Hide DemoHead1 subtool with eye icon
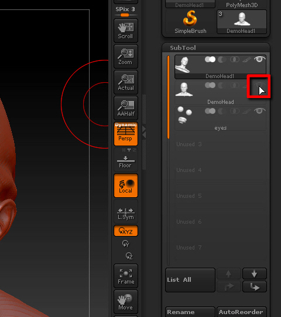281x317 pixels. [x=260, y=59]
